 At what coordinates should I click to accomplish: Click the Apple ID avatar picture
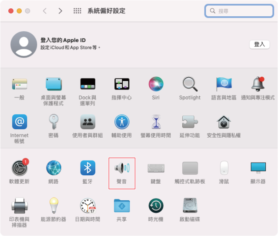pos(23,44)
